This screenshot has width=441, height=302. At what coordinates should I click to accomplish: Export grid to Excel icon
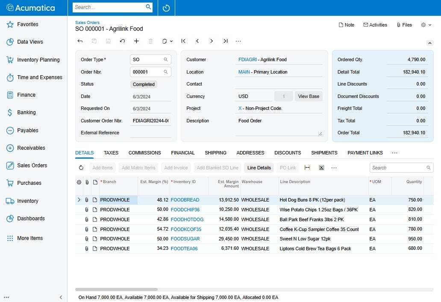pyautogui.click(x=321, y=168)
